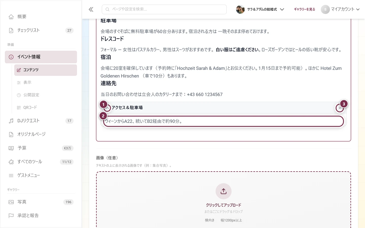The width and height of the screenshot is (365, 228).
Task: Open the 公開設定 sub-item
Action: tap(46, 95)
